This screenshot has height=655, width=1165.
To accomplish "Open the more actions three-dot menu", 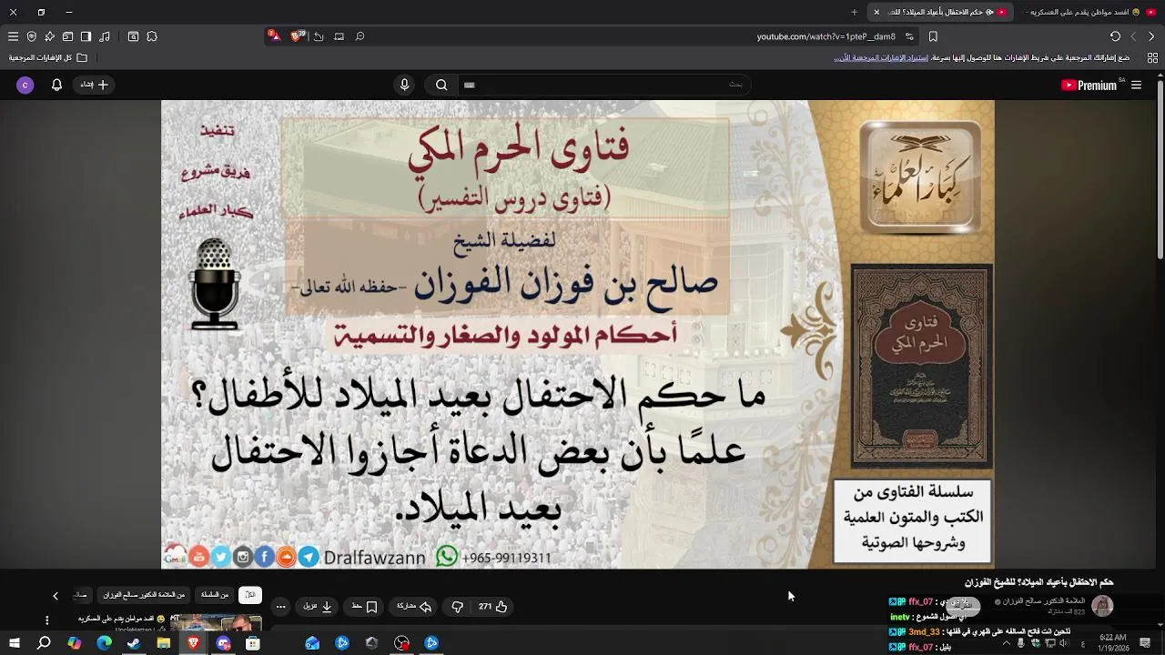I will 280,607.
